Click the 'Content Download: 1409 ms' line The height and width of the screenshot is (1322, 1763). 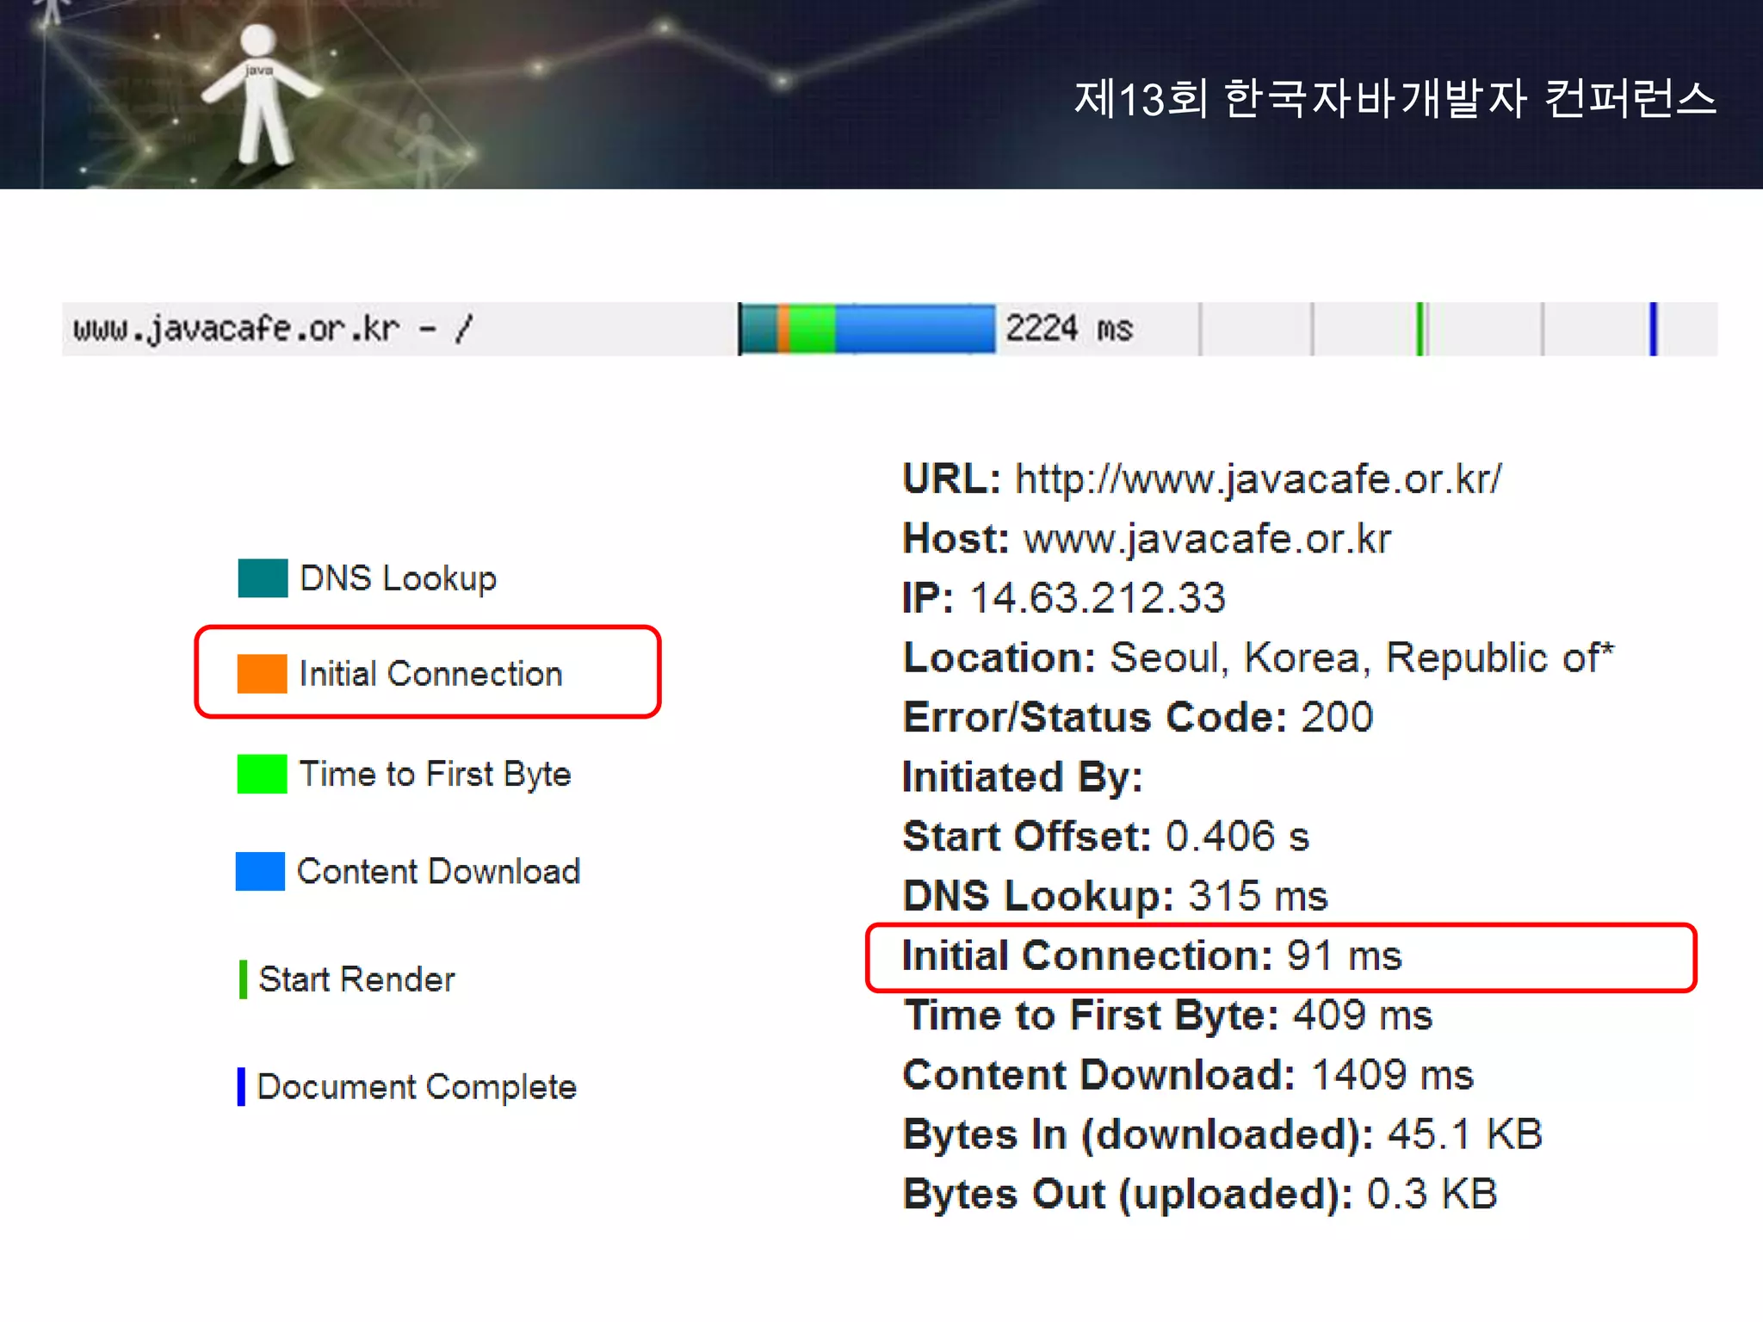click(x=1189, y=1075)
